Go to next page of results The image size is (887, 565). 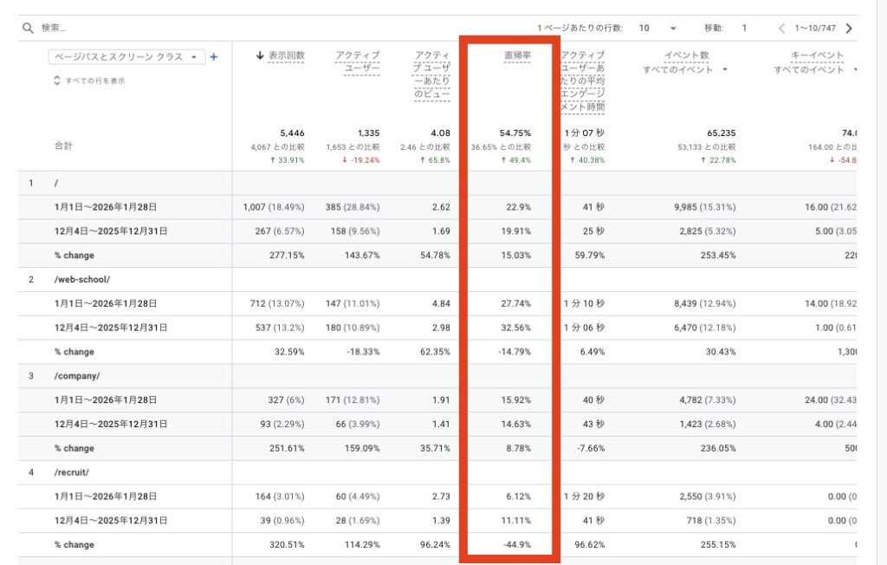848,29
